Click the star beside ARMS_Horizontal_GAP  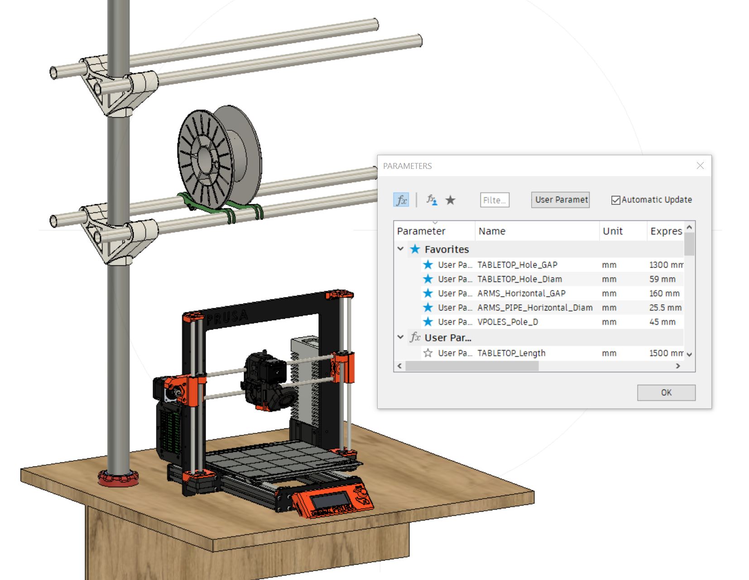click(427, 293)
